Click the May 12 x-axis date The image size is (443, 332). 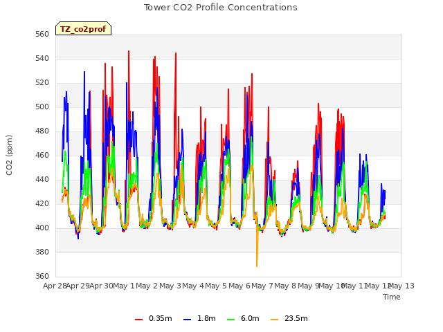[378, 286]
